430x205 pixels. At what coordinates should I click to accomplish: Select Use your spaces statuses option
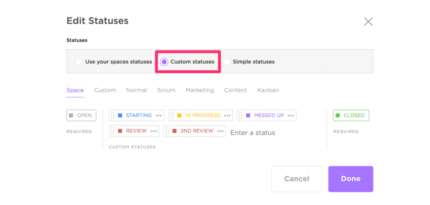pyautogui.click(x=79, y=62)
